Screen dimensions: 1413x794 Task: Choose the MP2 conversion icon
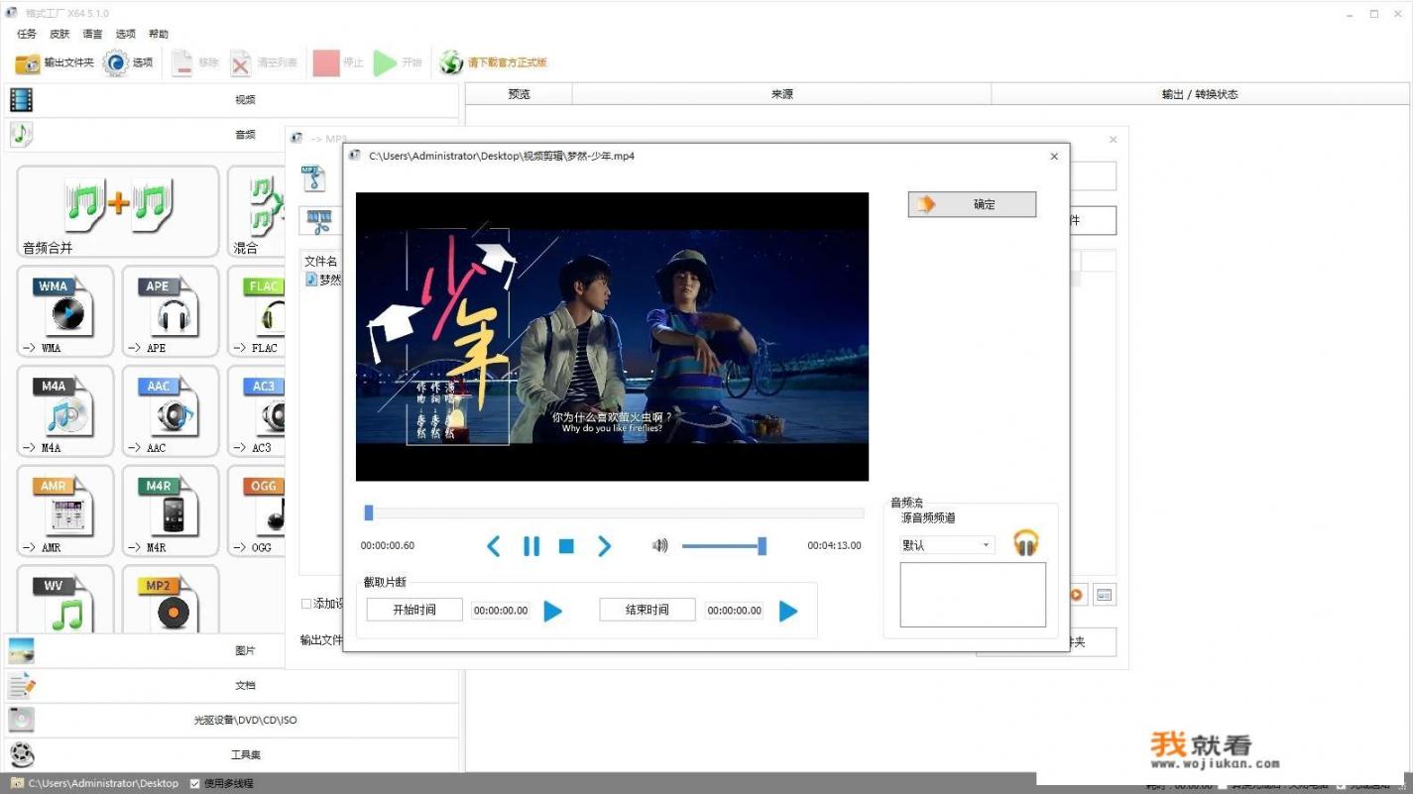coord(171,600)
